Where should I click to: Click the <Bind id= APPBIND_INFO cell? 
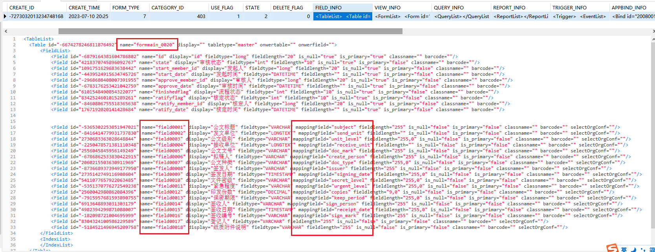click(x=632, y=16)
